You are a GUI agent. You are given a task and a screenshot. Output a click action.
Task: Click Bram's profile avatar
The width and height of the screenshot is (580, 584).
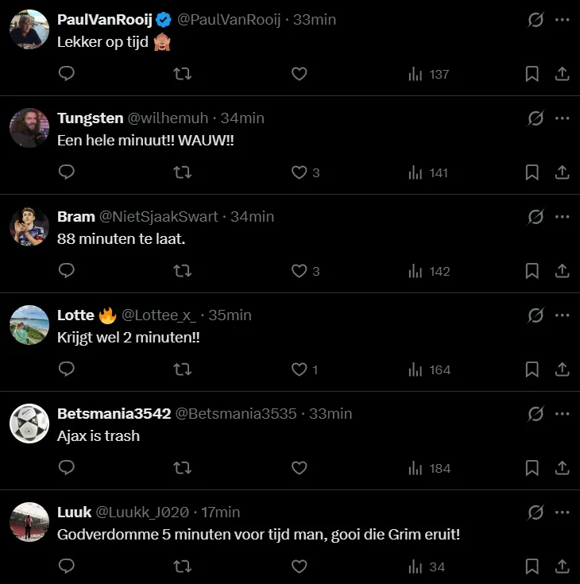tap(29, 226)
